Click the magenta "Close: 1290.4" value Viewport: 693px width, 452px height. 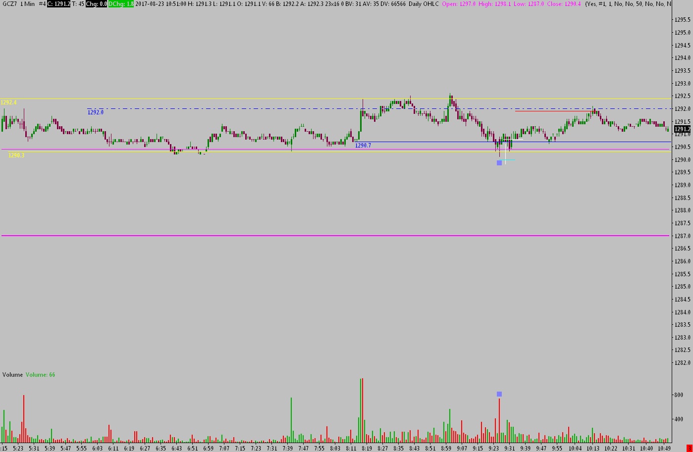pyautogui.click(x=564, y=4)
